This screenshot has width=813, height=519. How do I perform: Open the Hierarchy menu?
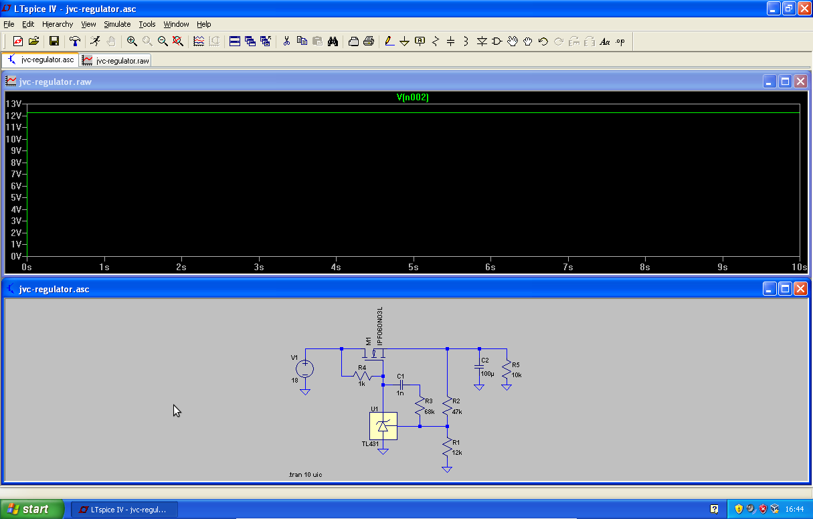tap(58, 24)
